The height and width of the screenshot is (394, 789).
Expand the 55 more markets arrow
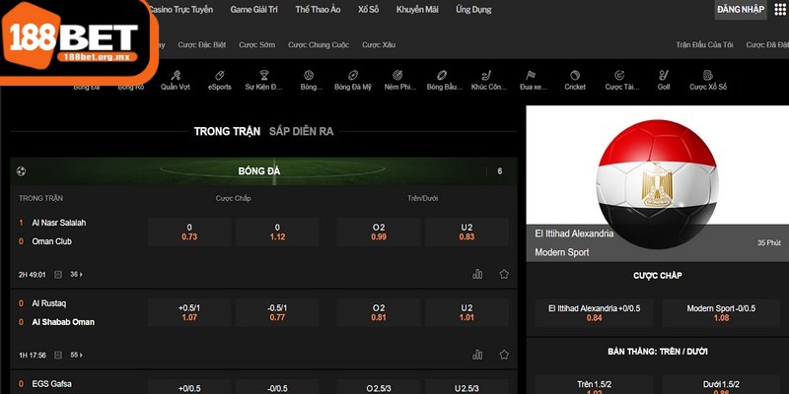point(77,355)
